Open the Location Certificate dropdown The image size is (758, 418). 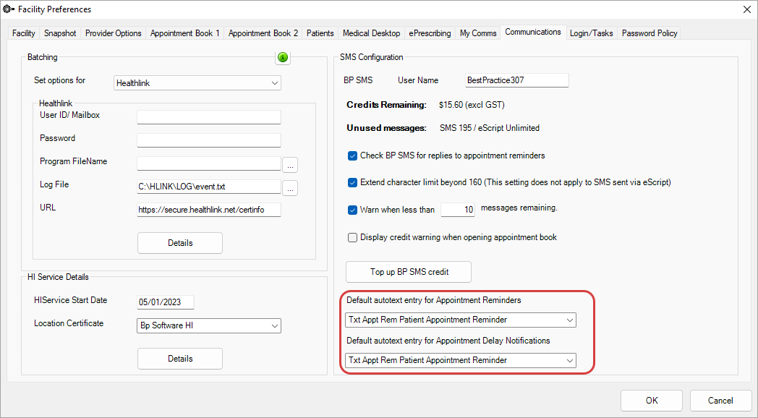point(209,325)
